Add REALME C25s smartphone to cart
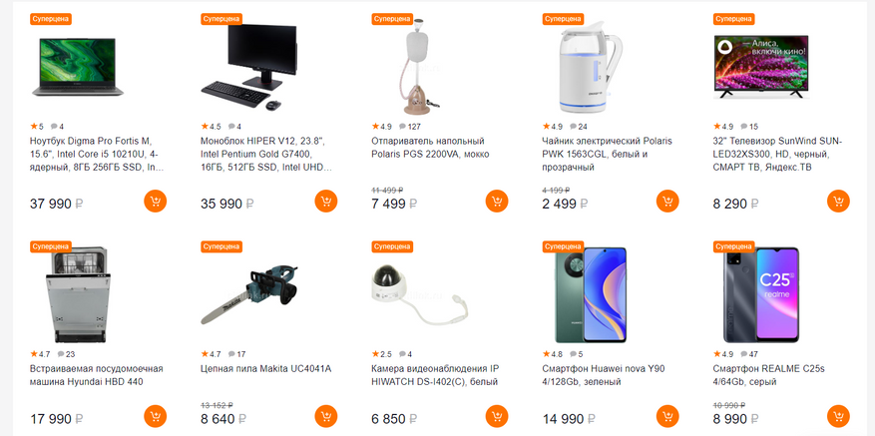 click(838, 416)
